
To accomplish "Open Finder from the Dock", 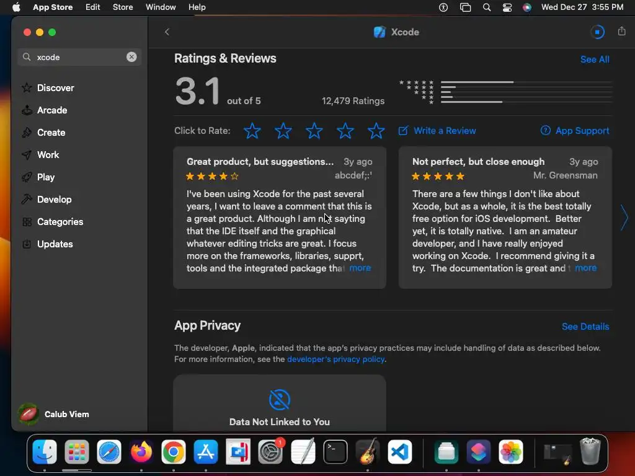I will pyautogui.click(x=45, y=452).
